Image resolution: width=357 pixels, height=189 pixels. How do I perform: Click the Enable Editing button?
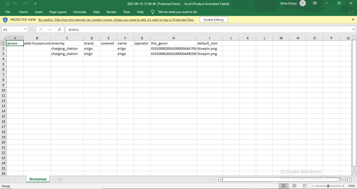coord(214,20)
